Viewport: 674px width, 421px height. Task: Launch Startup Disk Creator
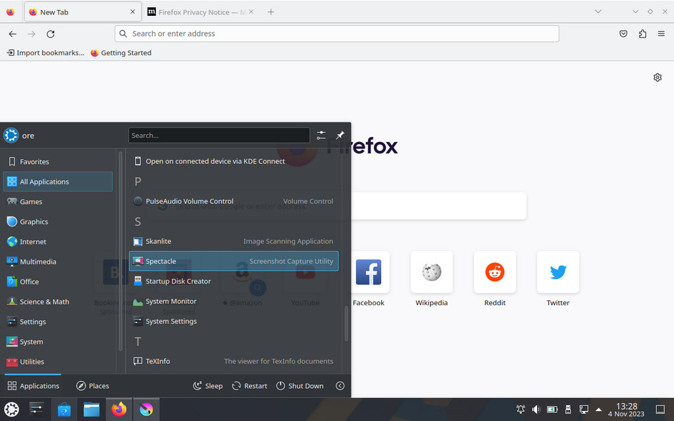[234, 282]
